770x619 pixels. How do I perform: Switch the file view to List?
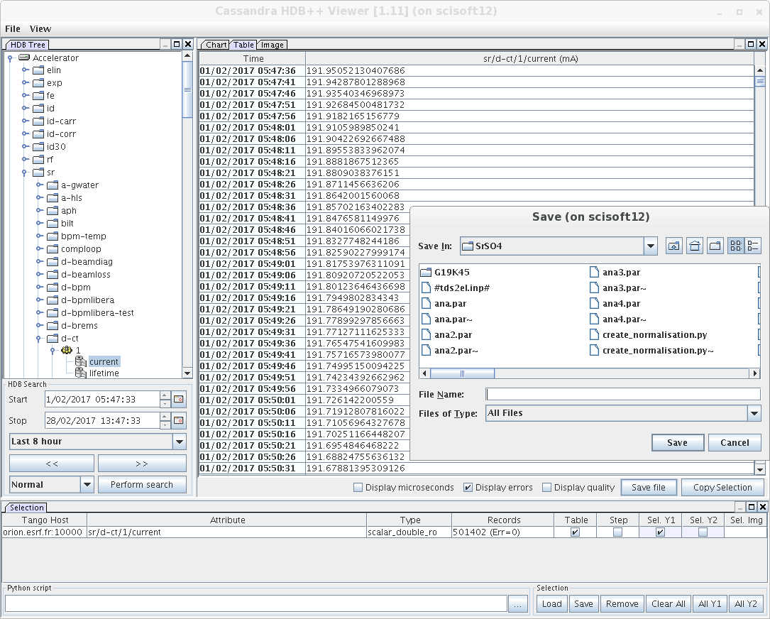[735, 246]
